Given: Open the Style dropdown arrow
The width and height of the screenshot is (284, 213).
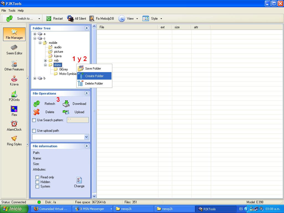Looking at the screenshot, I should coord(161,19).
